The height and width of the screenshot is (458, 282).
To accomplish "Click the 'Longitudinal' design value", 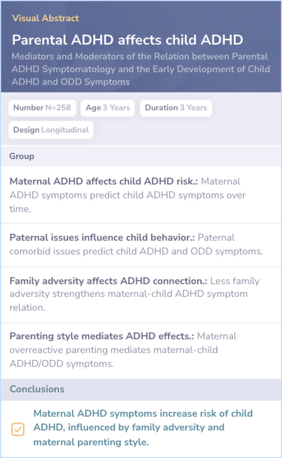I will point(65,130).
